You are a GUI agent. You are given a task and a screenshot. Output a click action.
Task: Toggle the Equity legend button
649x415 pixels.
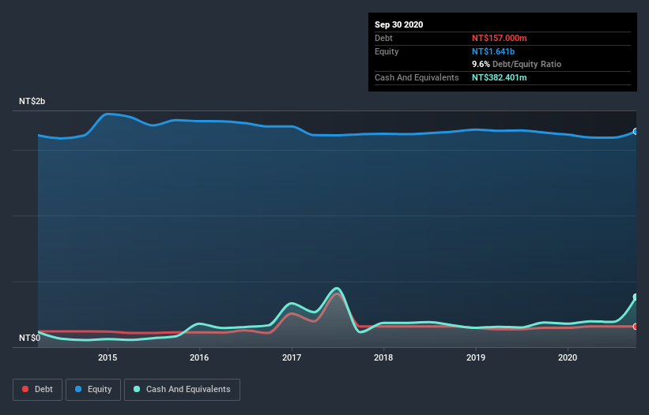pyautogui.click(x=93, y=390)
